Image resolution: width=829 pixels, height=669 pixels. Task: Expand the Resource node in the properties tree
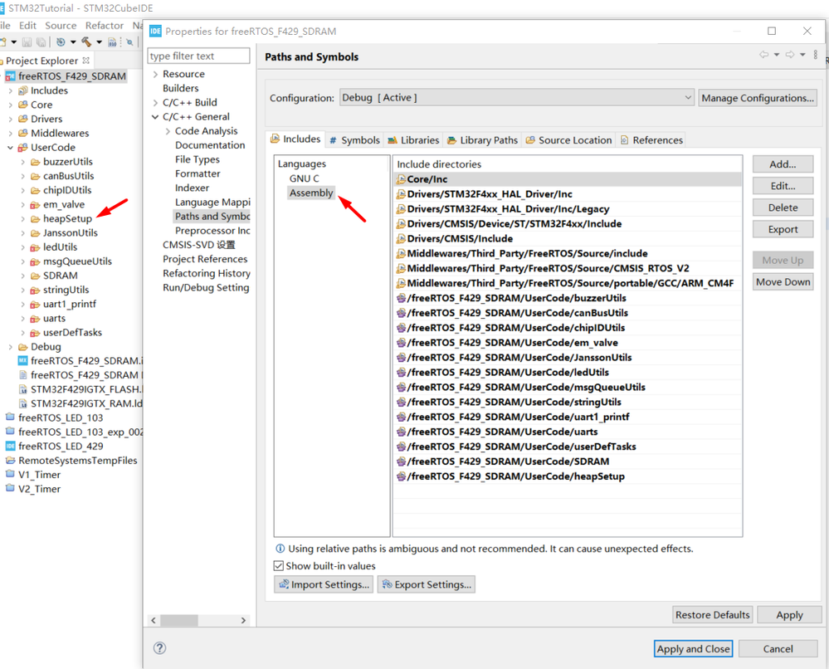pos(155,74)
